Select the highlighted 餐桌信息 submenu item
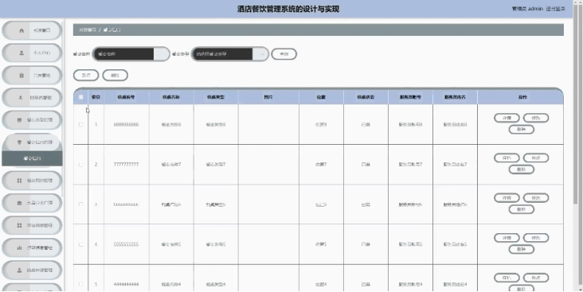Screen dimensions: 583x292 (32, 158)
